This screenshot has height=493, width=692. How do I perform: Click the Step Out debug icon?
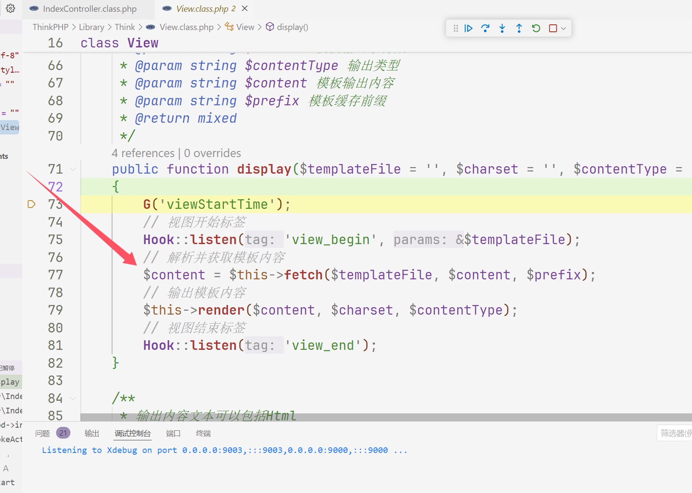tap(519, 28)
